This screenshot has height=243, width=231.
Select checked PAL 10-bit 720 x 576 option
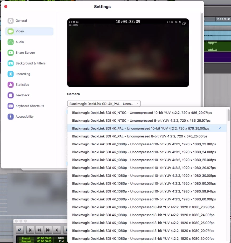pyautogui.click(x=147, y=128)
